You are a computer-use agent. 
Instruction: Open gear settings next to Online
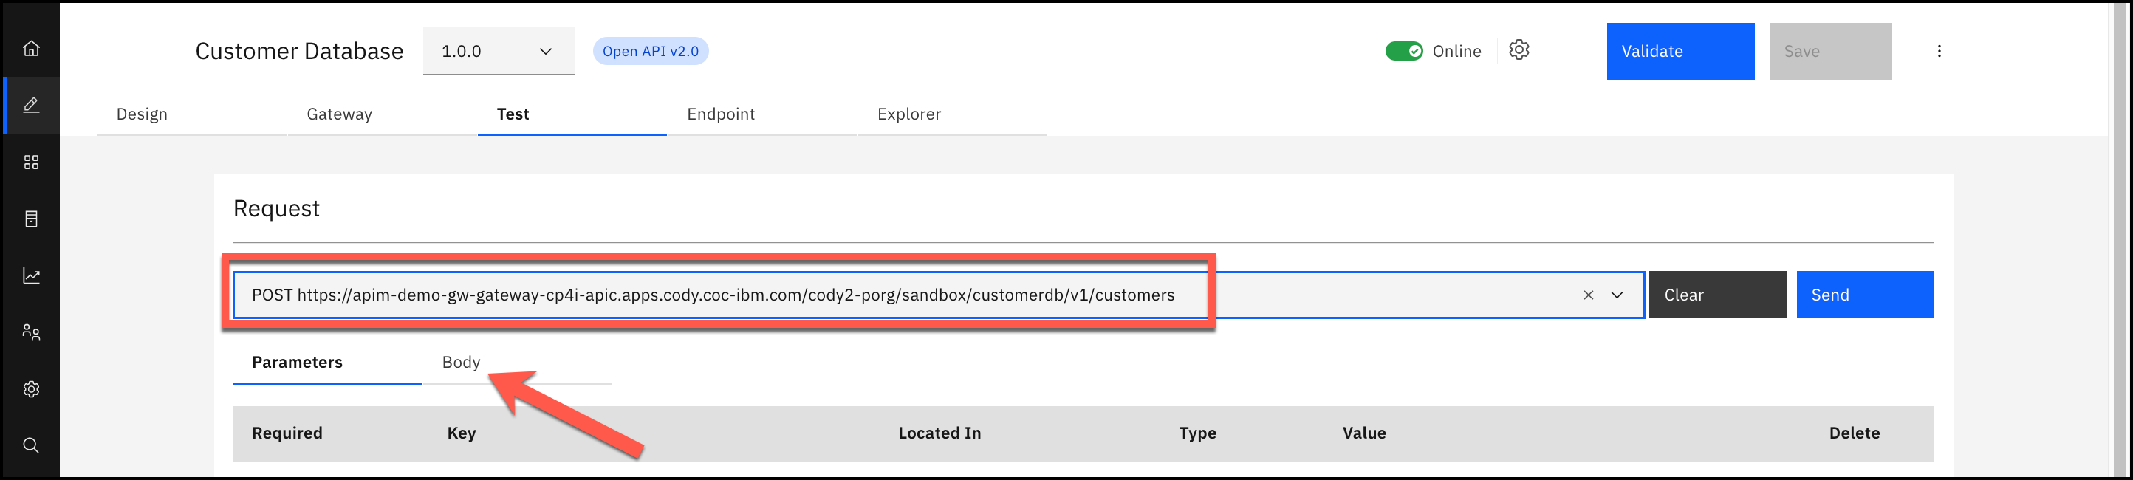(x=1519, y=50)
